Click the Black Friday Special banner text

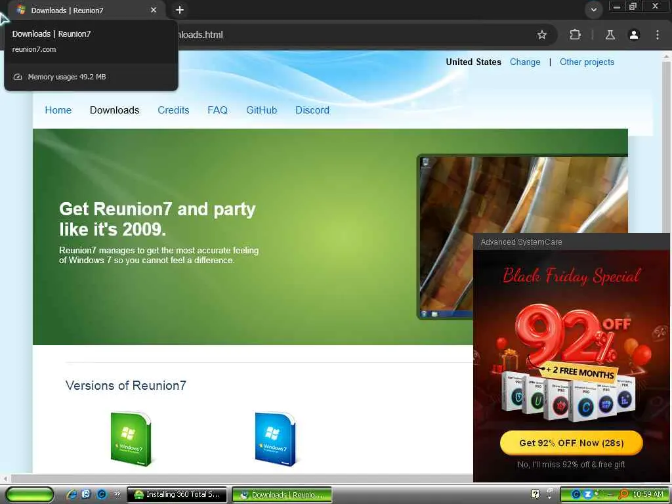click(572, 276)
